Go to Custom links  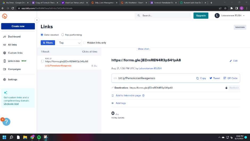coord(15,53)
